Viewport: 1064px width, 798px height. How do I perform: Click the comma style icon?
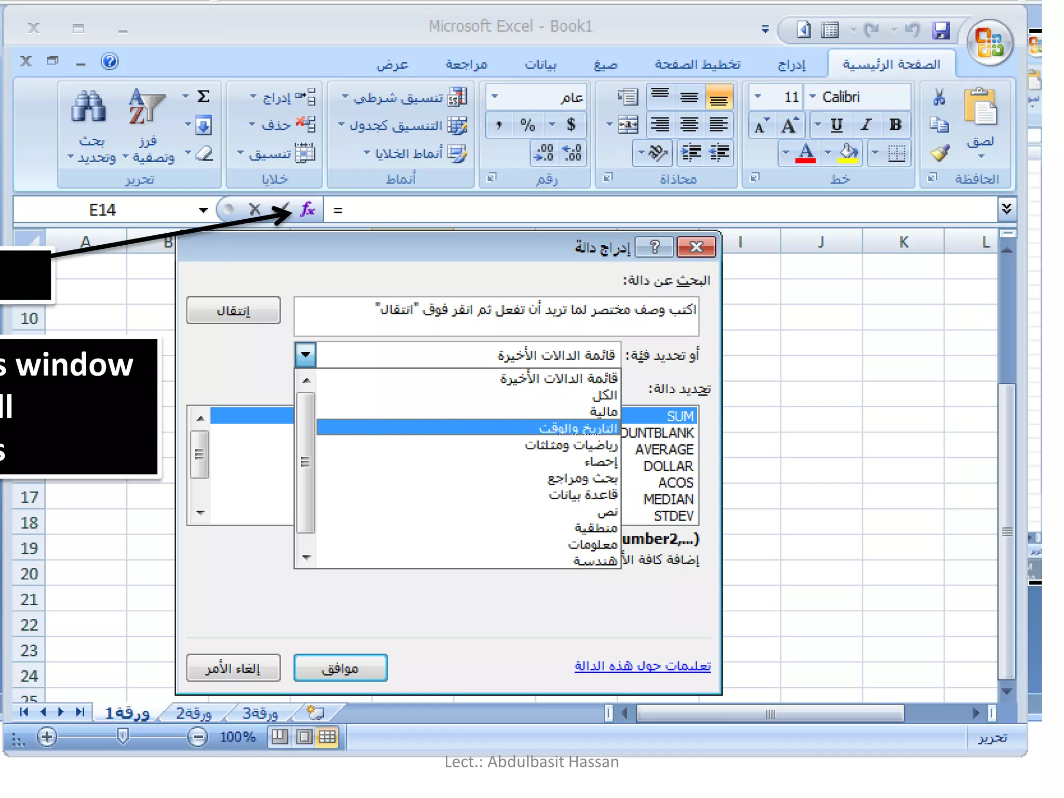(x=499, y=125)
